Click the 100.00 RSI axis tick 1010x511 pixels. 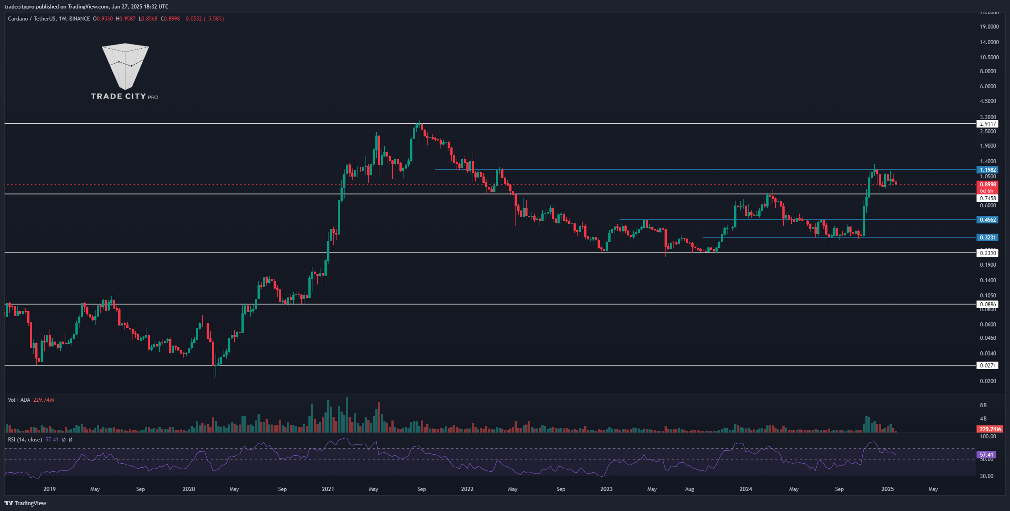(988, 437)
